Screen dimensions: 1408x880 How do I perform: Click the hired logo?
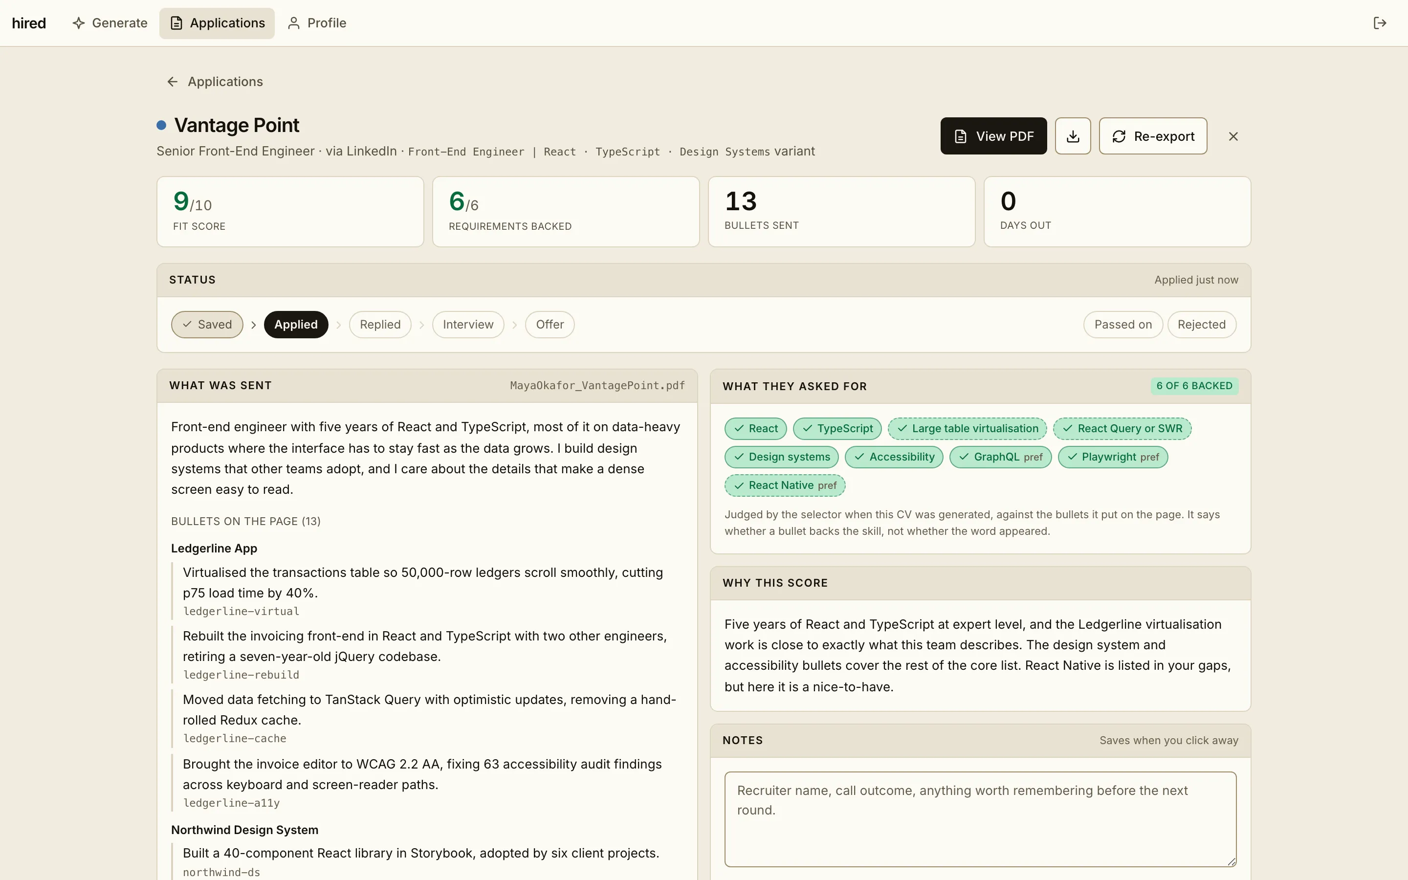pos(28,22)
